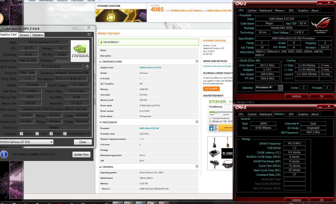
Task: Click the Republic of Gamers logo in CPU-Z
Action: coord(321,25)
